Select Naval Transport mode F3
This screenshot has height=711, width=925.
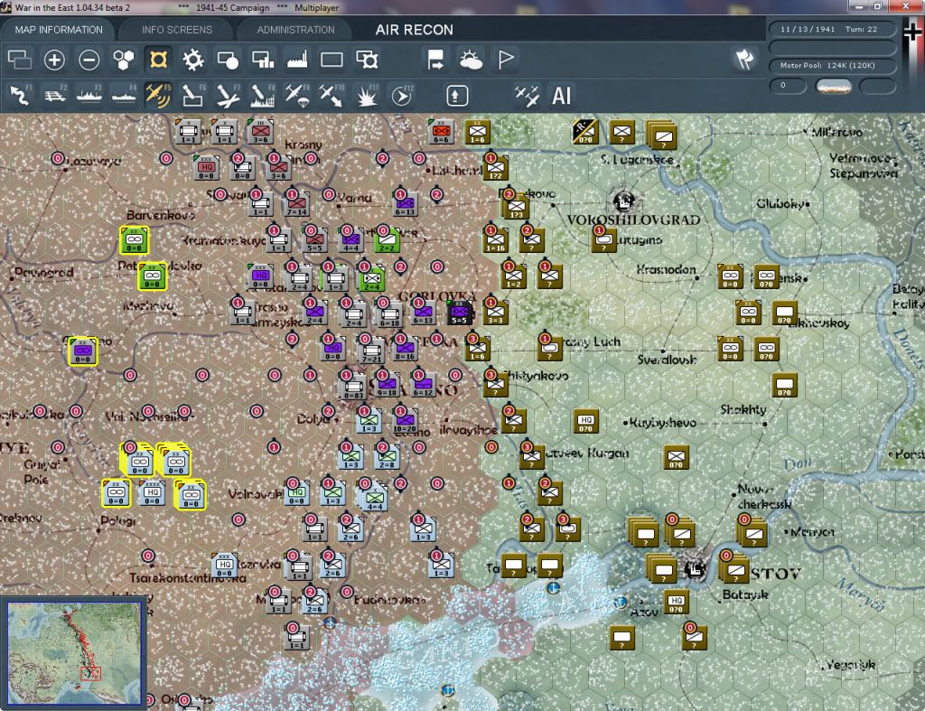[x=89, y=96]
